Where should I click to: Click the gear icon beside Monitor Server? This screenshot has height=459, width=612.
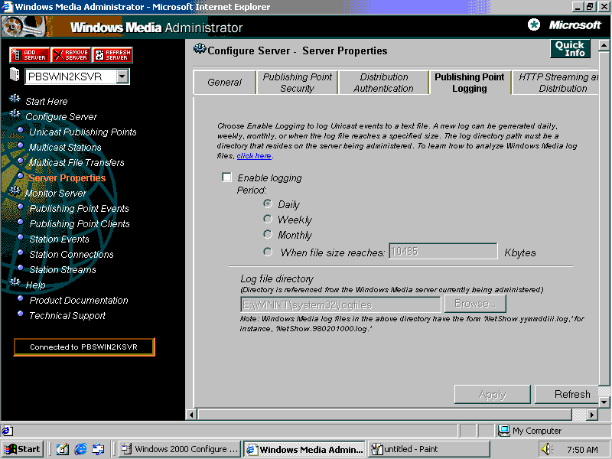15,190
